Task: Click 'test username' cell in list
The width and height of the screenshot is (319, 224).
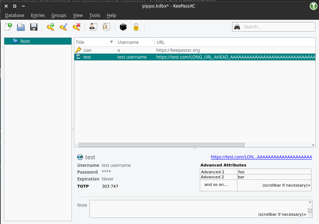Action: [132, 57]
